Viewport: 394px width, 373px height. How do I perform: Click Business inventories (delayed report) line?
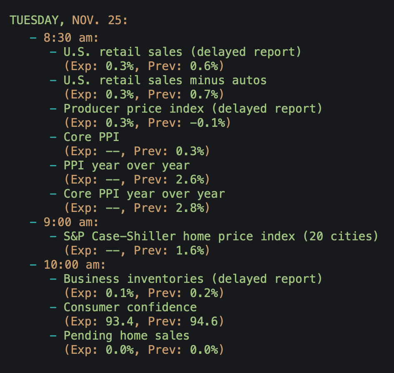(193, 279)
